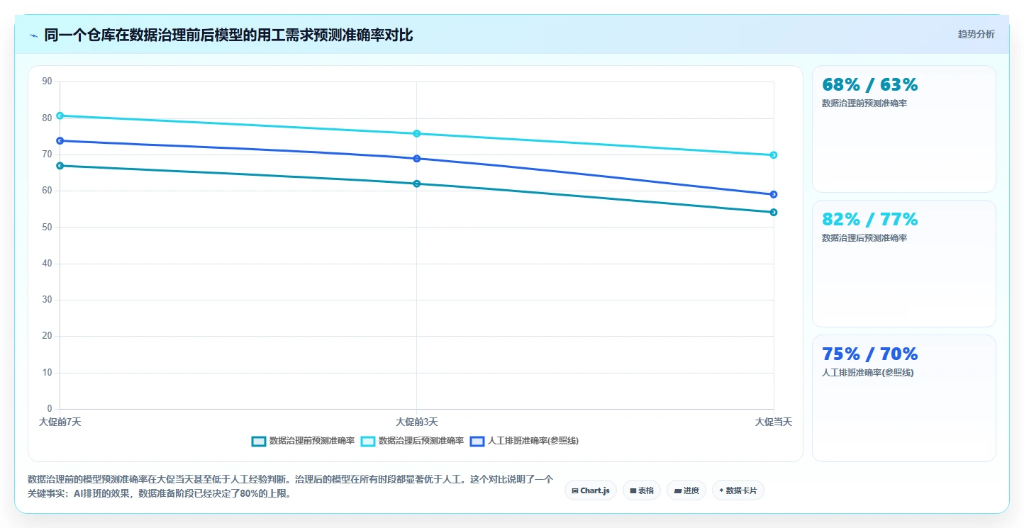Click legend text 数据治理后预测准确率
1024x528 pixels.
click(x=421, y=441)
